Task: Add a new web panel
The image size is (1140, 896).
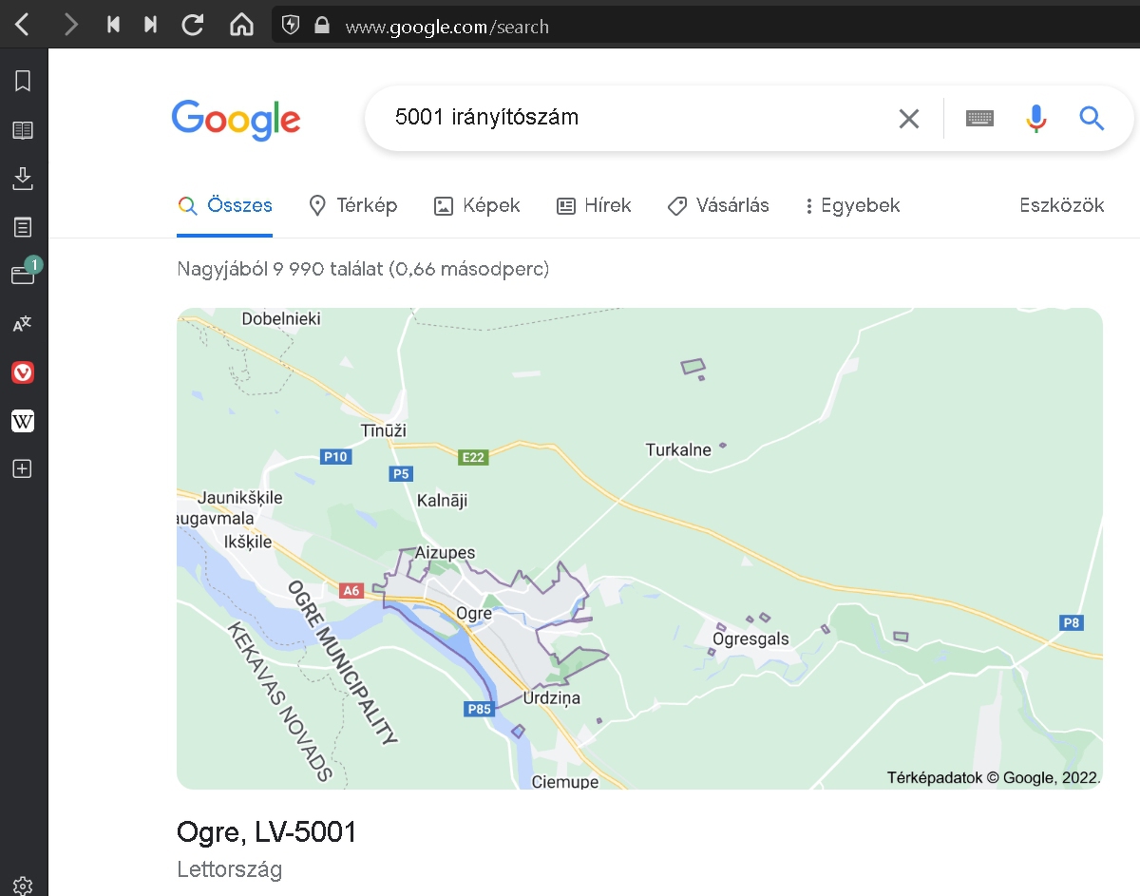Action: (x=23, y=468)
